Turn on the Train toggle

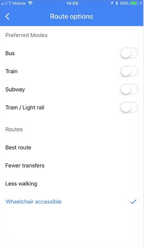coord(129,71)
